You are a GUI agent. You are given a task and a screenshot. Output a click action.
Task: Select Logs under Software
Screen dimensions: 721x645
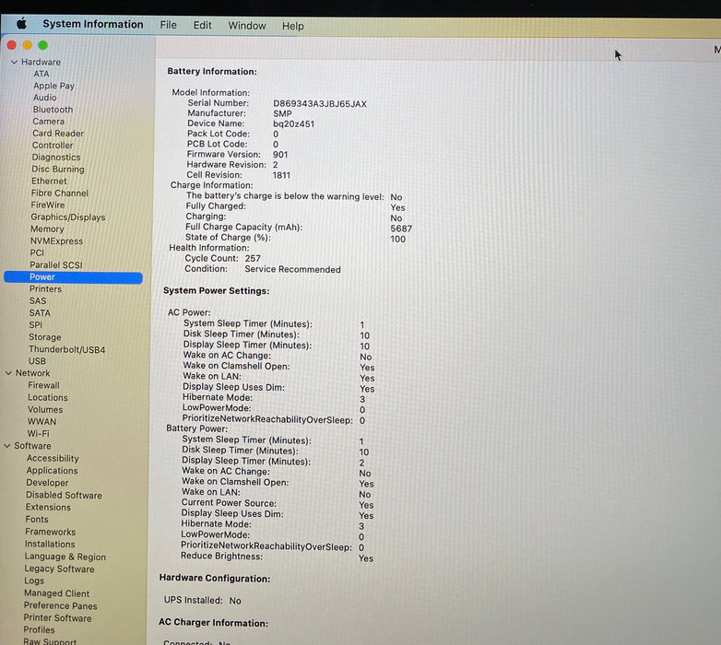(x=34, y=580)
